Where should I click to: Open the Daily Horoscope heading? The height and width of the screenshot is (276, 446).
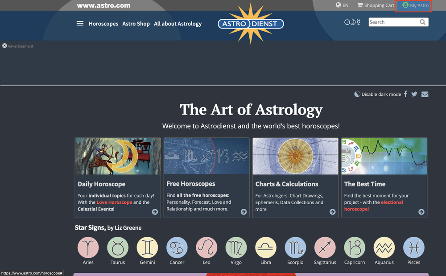[102, 184]
